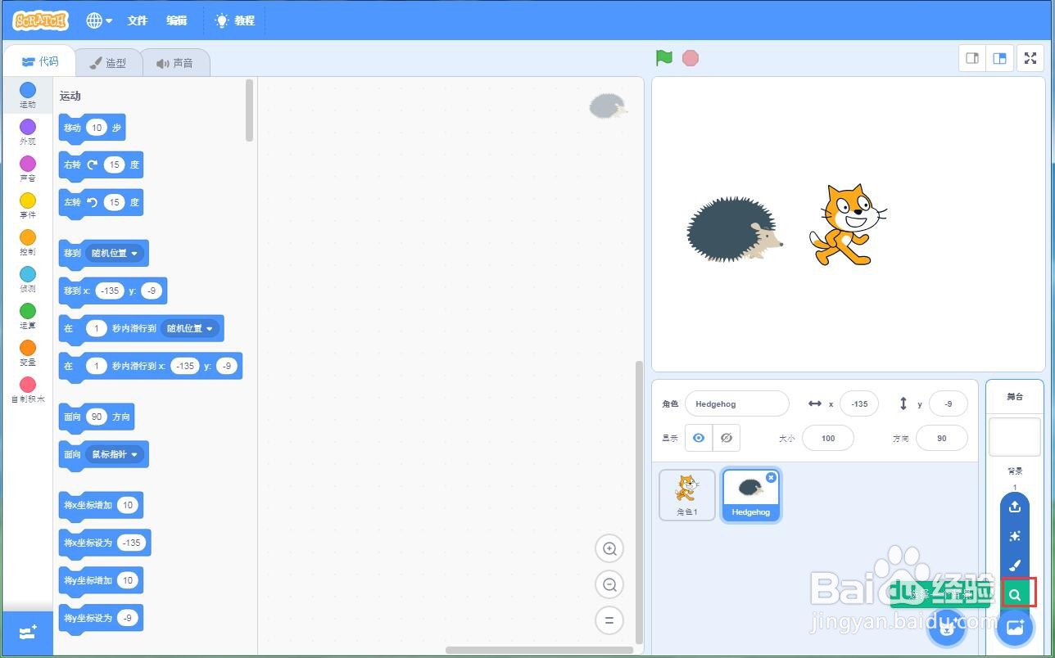Enter full screen stage mode
The image size is (1055, 658).
[x=1030, y=58]
